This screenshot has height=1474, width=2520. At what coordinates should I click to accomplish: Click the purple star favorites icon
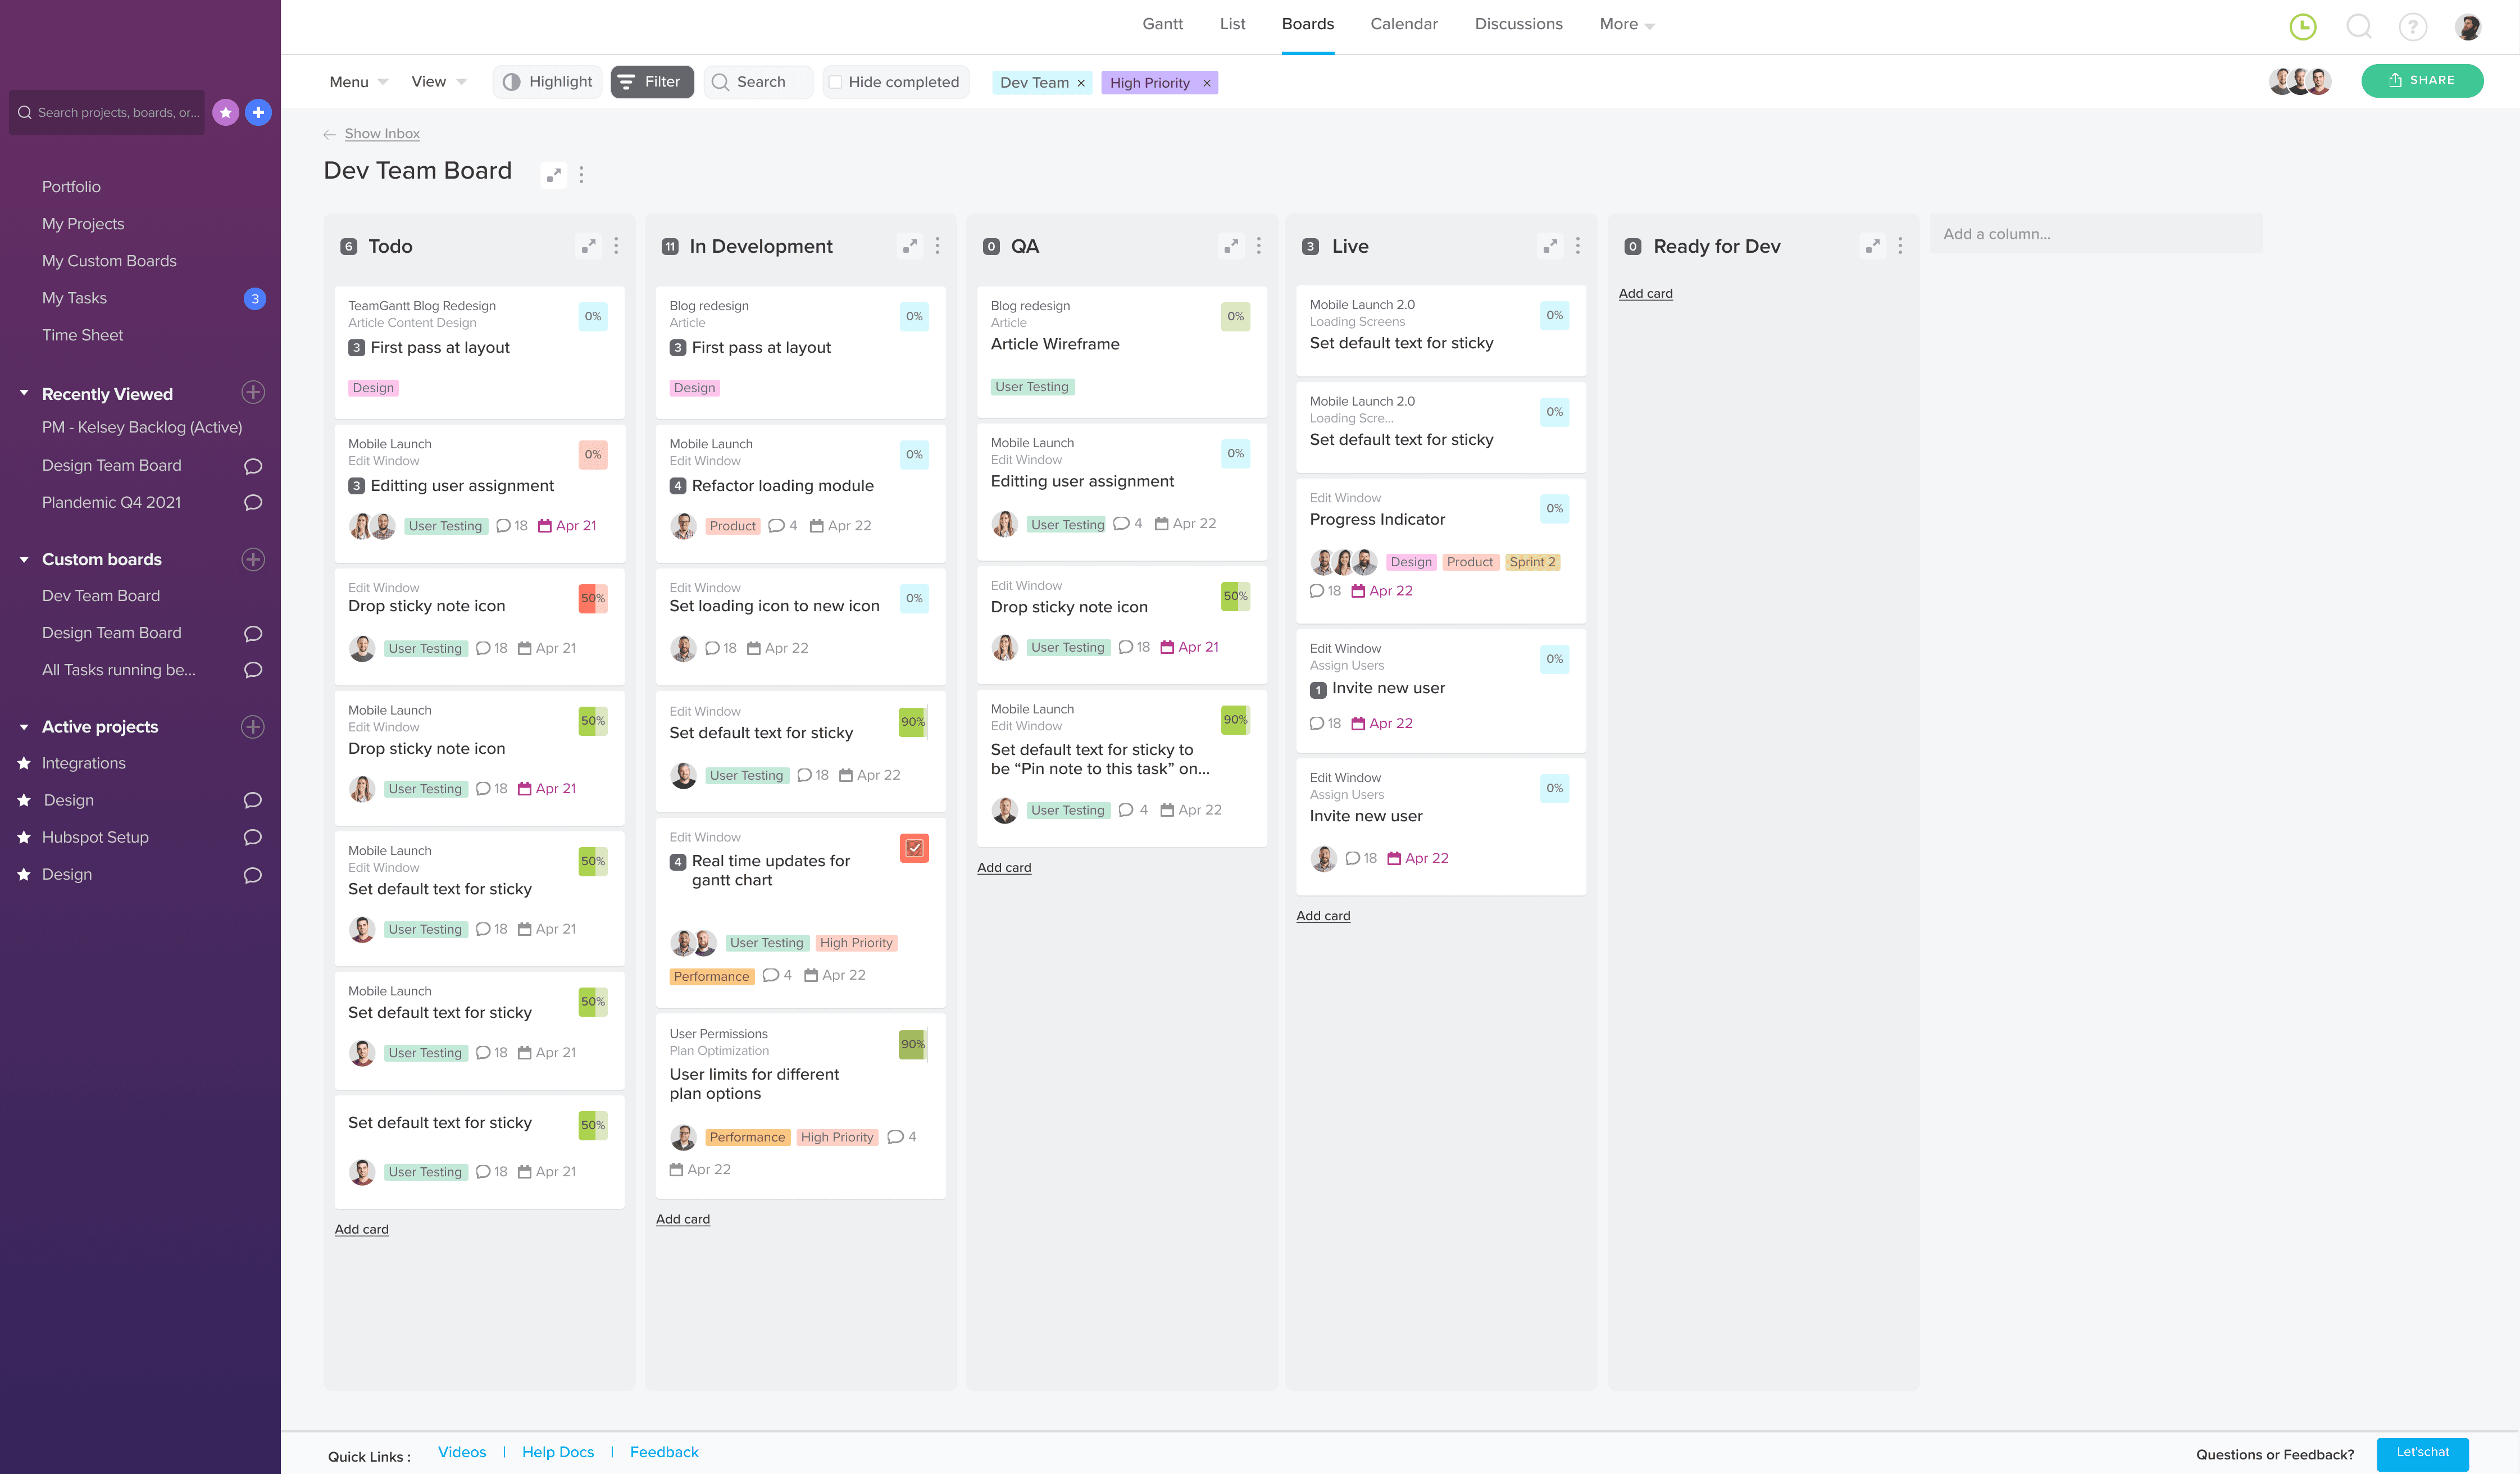point(226,113)
